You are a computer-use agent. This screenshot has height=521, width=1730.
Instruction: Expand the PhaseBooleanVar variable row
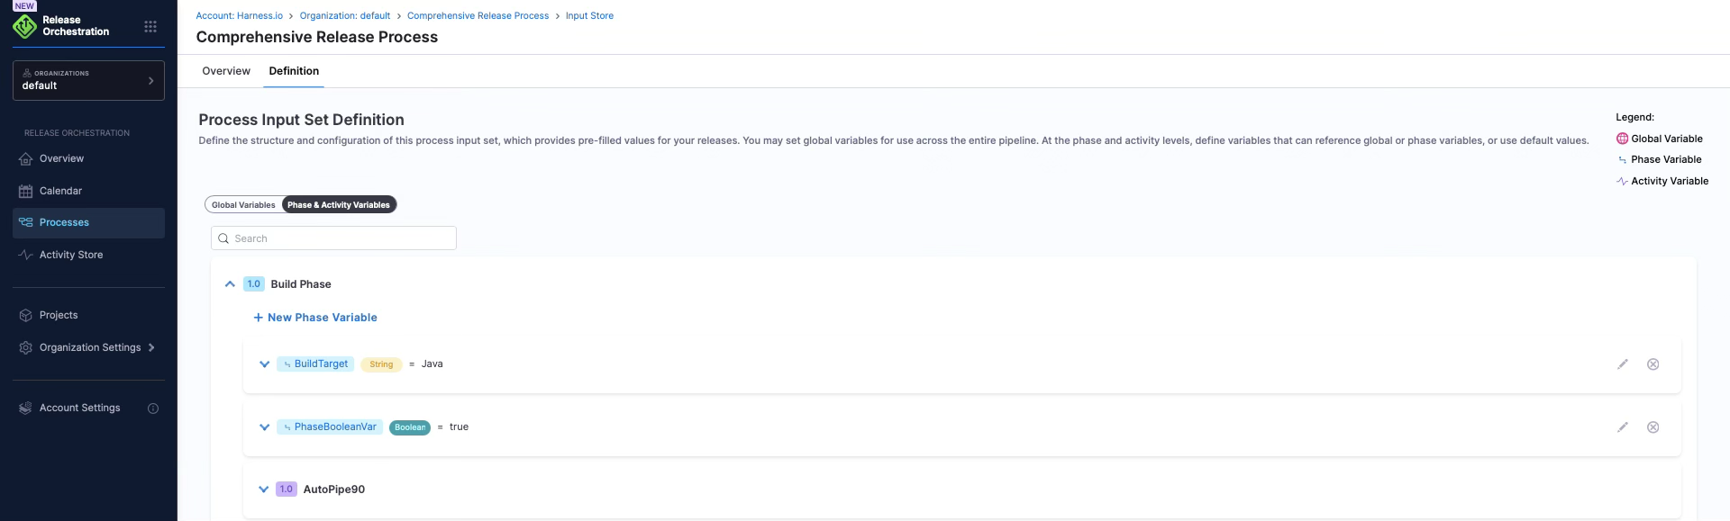coord(264,427)
